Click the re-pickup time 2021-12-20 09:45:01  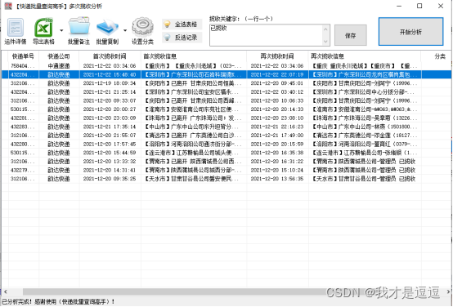(277, 83)
